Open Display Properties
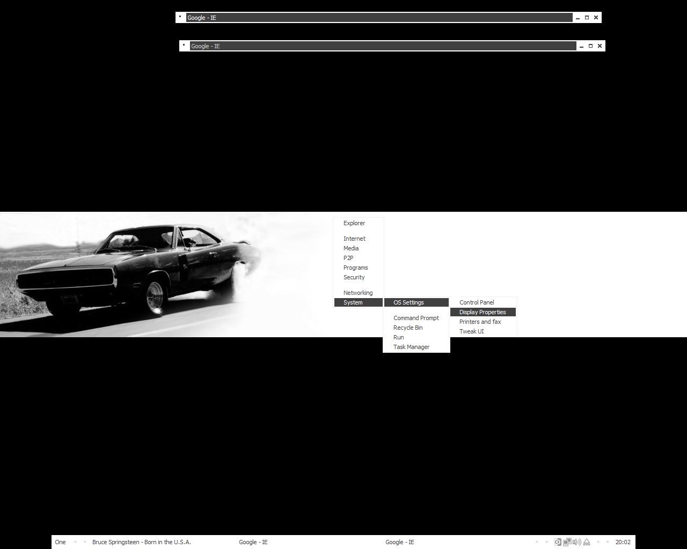The height and width of the screenshot is (549, 687). (x=483, y=312)
